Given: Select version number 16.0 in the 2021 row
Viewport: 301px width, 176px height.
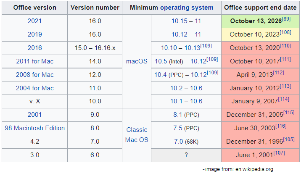Looking at the screenshot, I should [95, 21].
